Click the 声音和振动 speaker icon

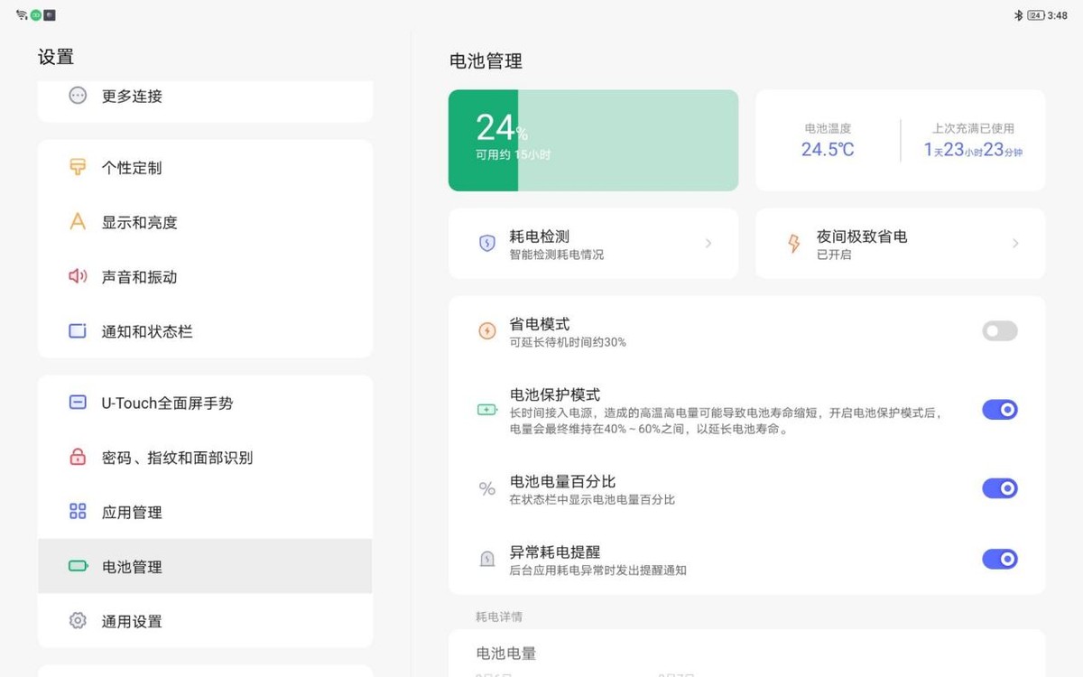tap(79, 276)
